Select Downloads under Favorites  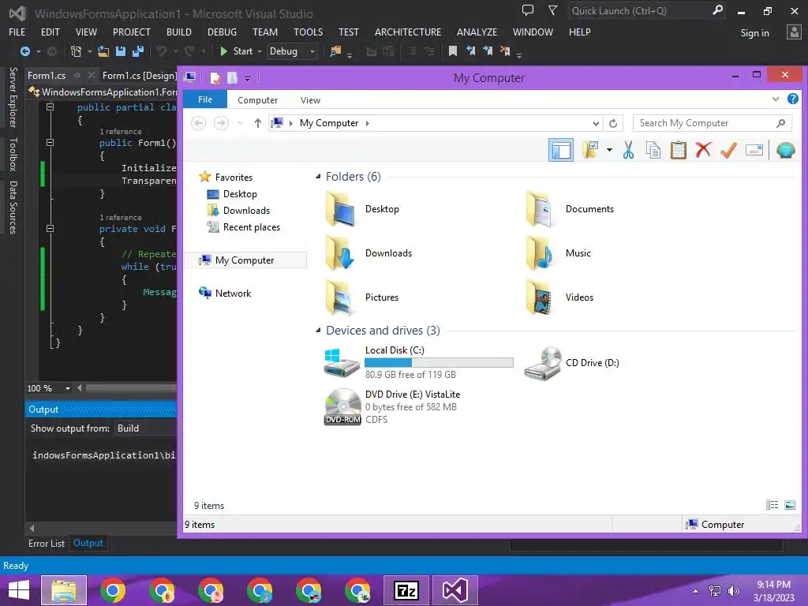coord(238,210)
